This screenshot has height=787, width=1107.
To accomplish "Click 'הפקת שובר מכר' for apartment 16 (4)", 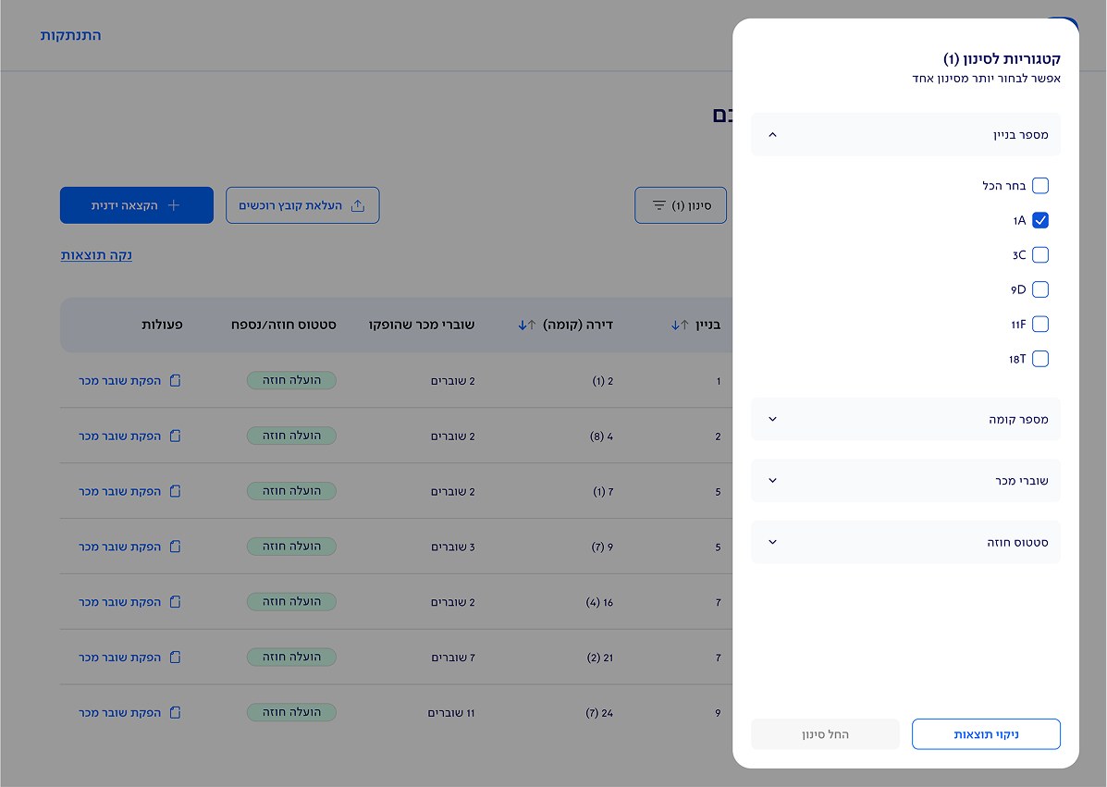I will pyautogui.click(x=129, y=602).
